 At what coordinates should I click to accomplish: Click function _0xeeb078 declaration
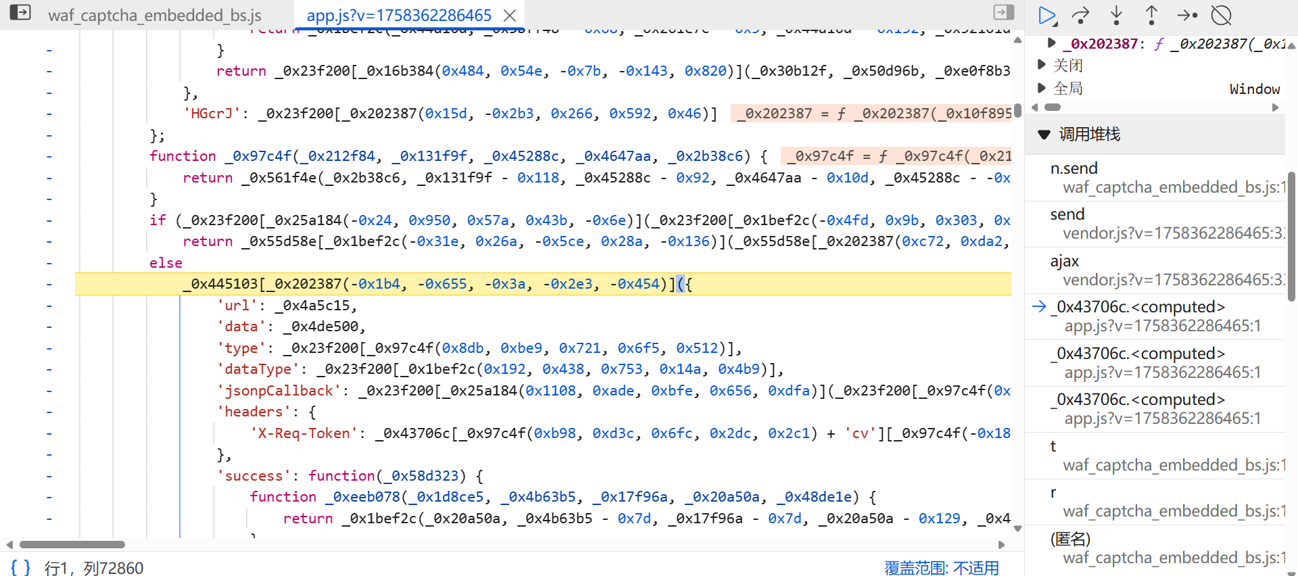click(562, 496)
